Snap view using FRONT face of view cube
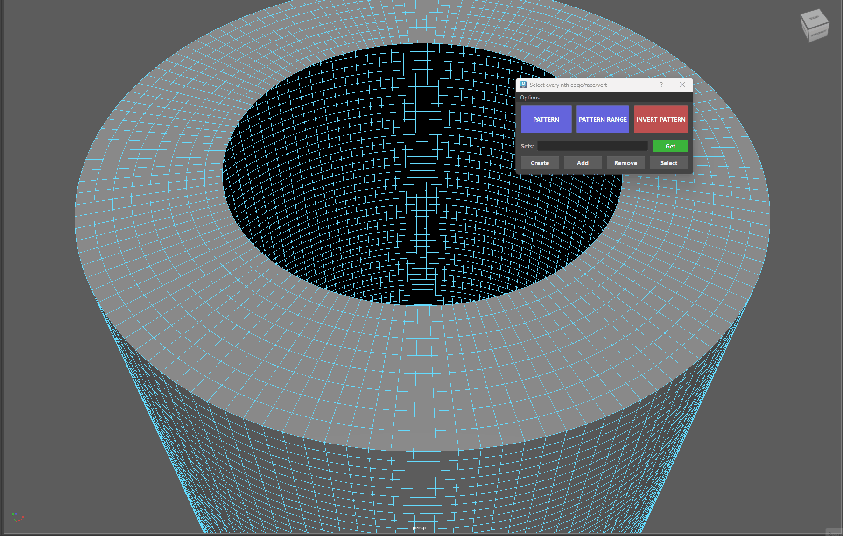Screen dimensions: 843x536 (x=818, y=34)
